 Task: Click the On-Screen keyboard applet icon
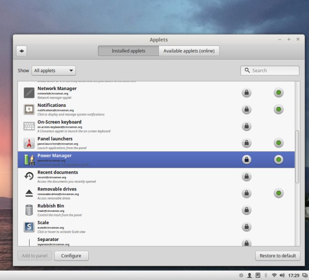click(29, 126)
